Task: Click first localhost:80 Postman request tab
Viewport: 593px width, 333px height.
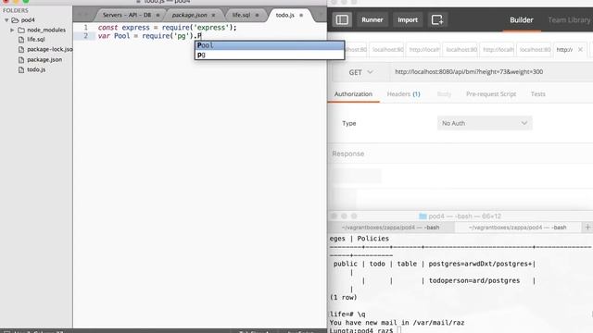Action: coord(356,49)
